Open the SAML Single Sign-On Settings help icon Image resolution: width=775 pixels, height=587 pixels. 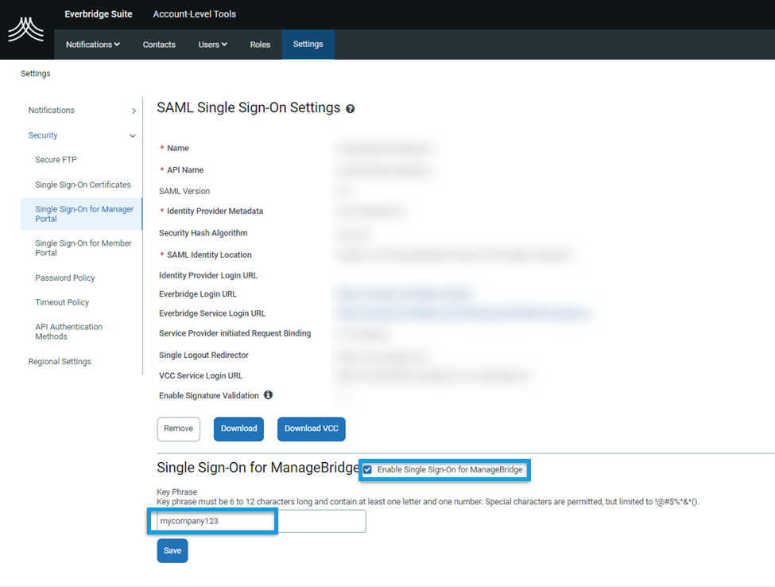click(x=350, y=108)
